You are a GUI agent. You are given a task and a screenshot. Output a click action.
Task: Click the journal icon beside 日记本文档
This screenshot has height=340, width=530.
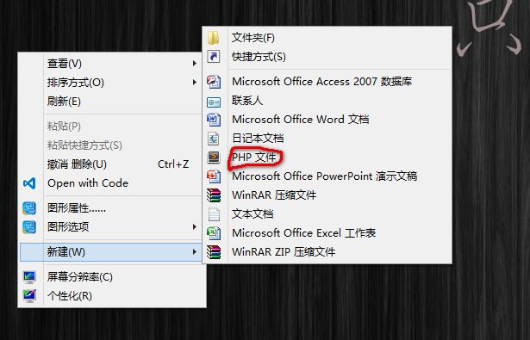(213, 139)
